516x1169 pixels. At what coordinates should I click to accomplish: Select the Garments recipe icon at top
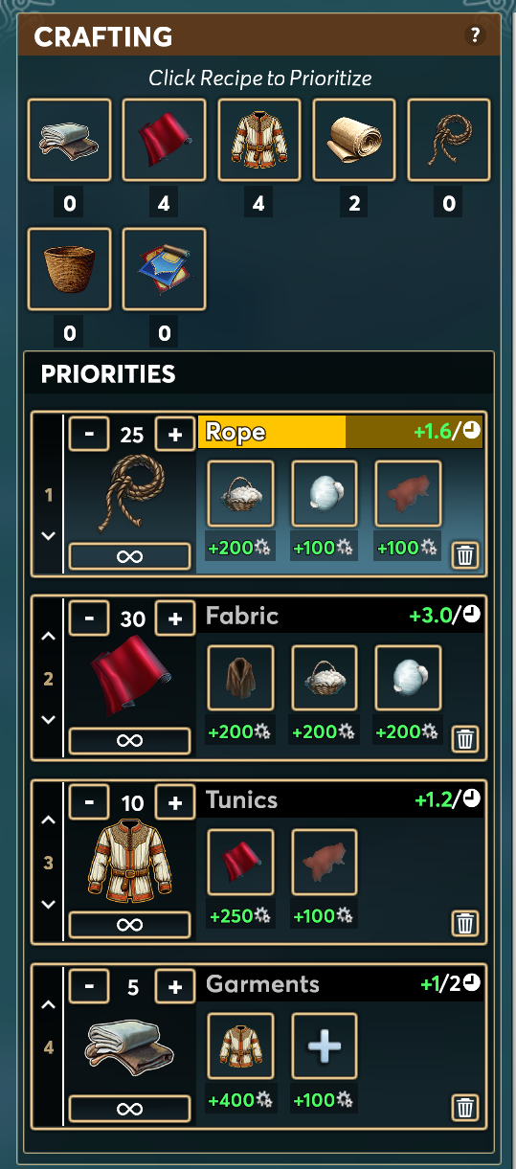(x=69, y=140)
